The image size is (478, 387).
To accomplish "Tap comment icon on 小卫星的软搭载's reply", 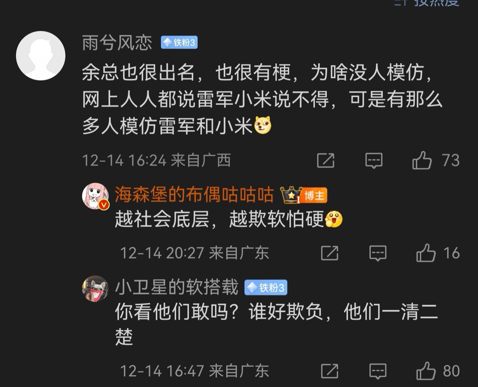I will point(378,371).
